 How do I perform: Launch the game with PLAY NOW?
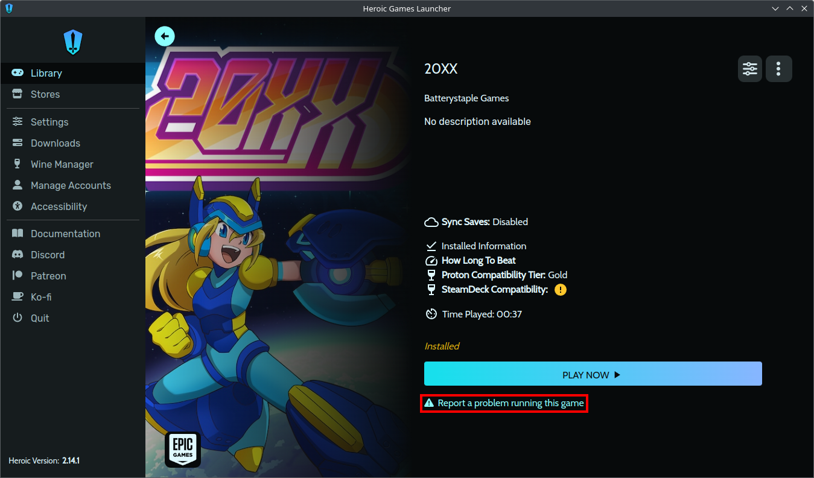593,374
